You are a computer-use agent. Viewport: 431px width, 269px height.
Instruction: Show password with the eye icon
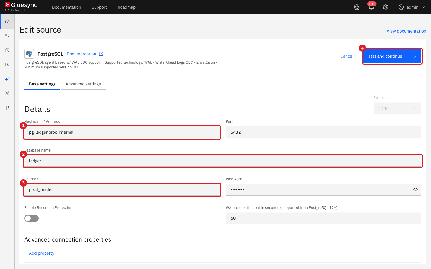(415, 189)
